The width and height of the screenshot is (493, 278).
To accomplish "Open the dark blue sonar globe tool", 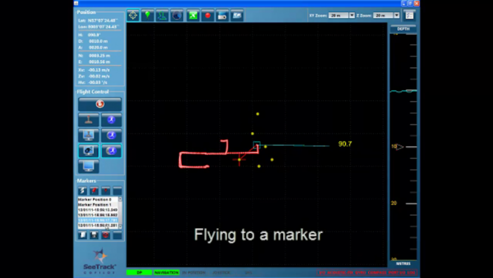I will tap(177, 15).
